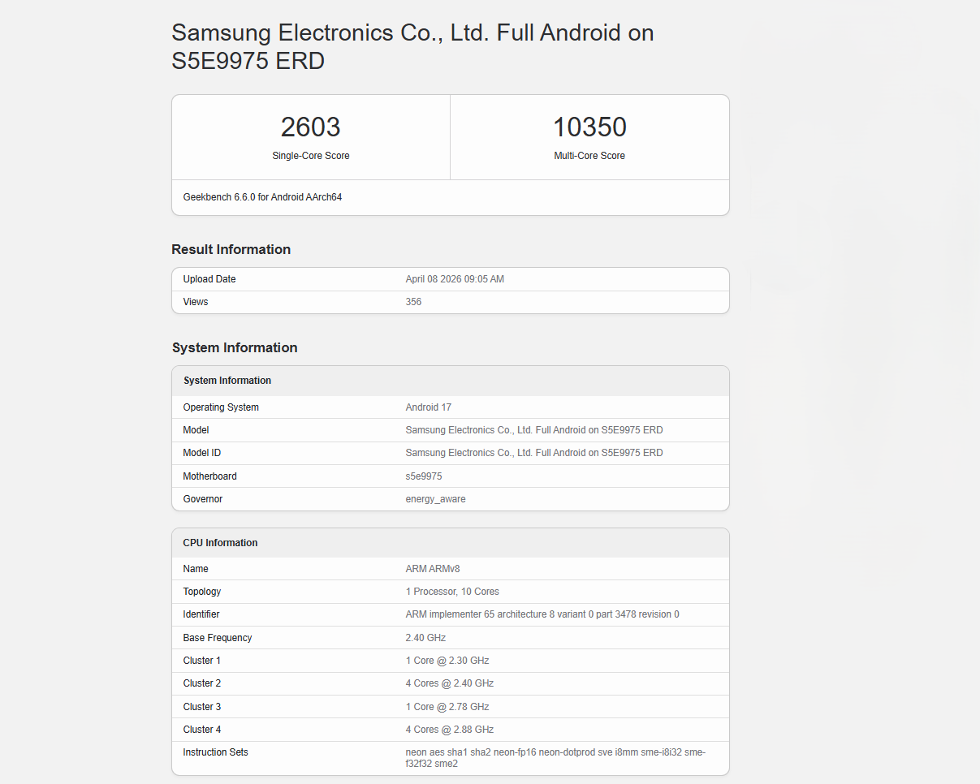Click the System Information table header
The width and height of the screenshot is (980, 784).
[227, 381]
